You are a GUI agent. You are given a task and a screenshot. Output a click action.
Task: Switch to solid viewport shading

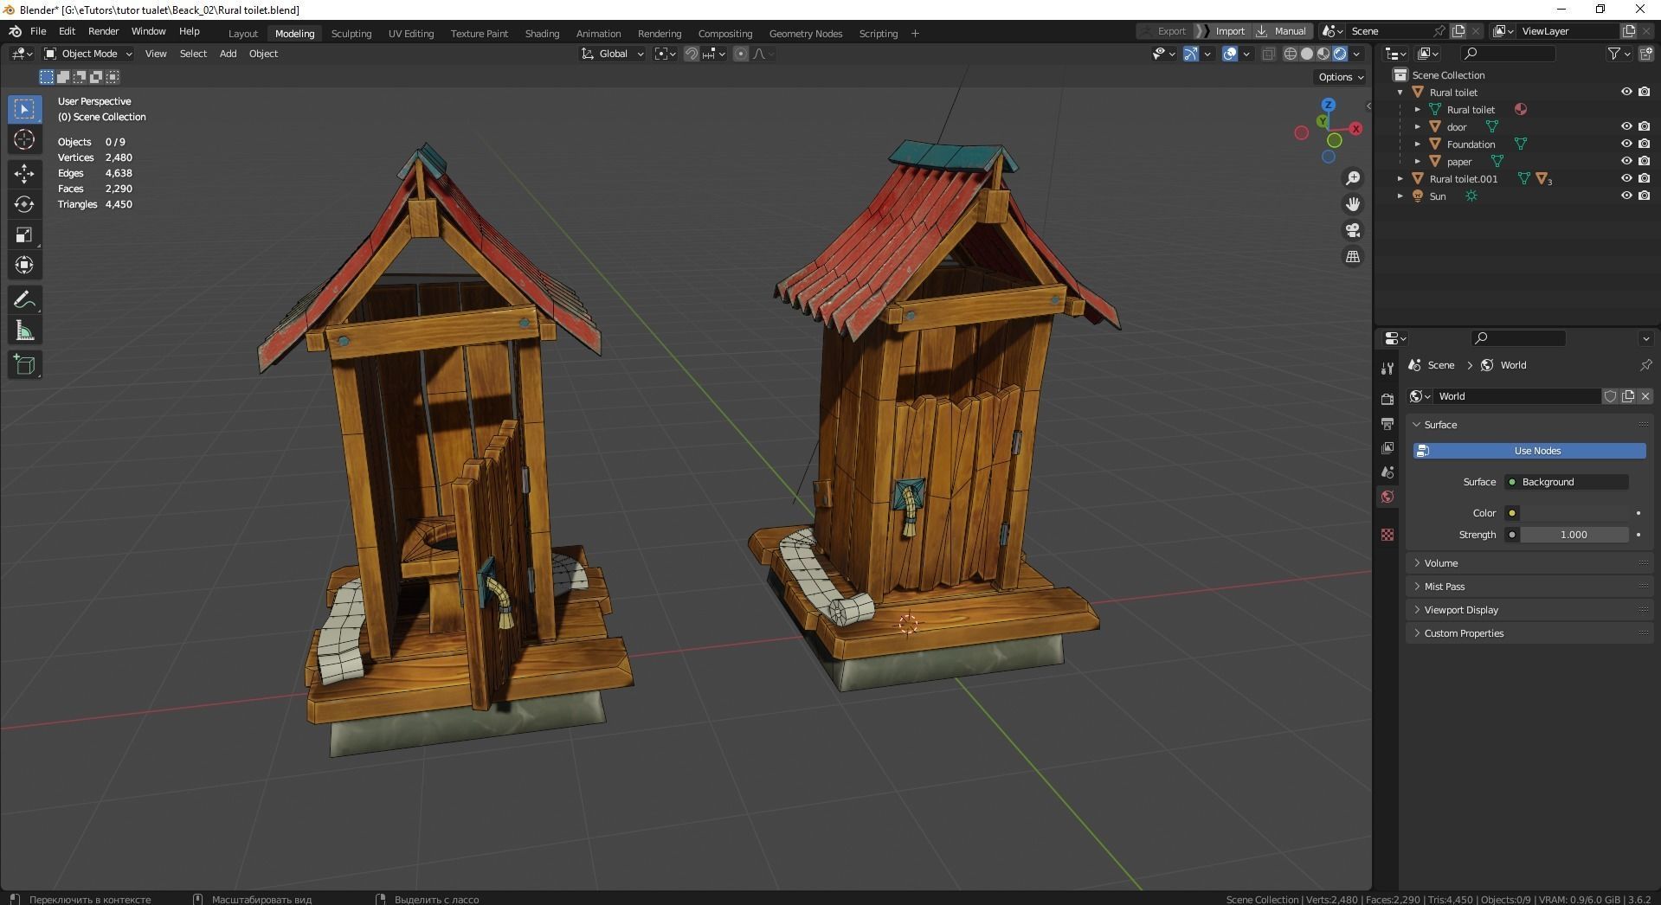coord(1306,54)
